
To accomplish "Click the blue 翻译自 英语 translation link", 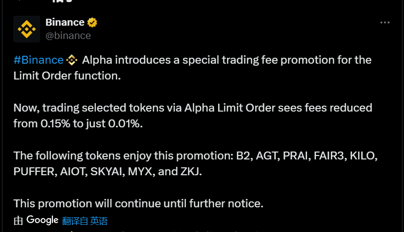I will coord(85,221).
